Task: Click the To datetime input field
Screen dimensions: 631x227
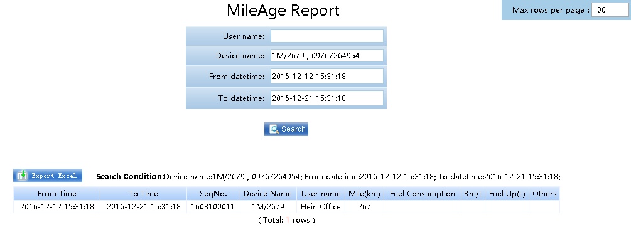Action: pos(326,98)
